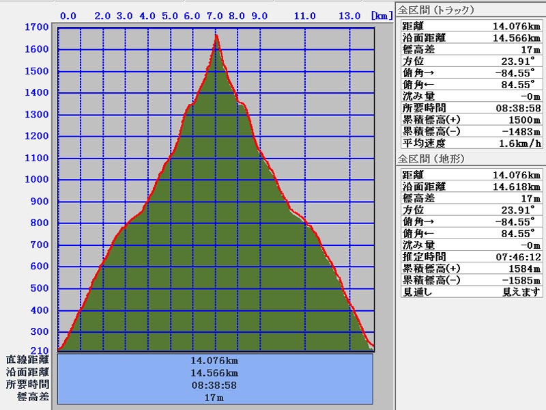Screen dimensions: 546x410
Task: Click the 直線距離 label below the chart
Action: [27, 360]
